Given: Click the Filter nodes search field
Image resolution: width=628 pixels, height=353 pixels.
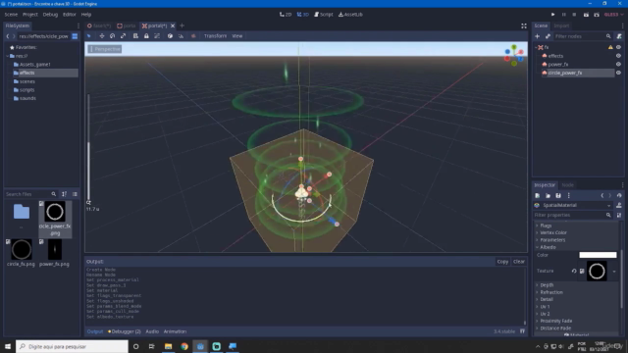Looking at the screenshot, I should click(583, 36).
